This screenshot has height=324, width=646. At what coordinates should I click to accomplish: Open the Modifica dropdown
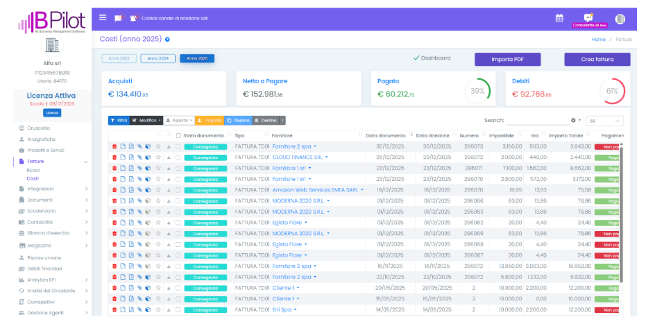click(x=146, y=120)
